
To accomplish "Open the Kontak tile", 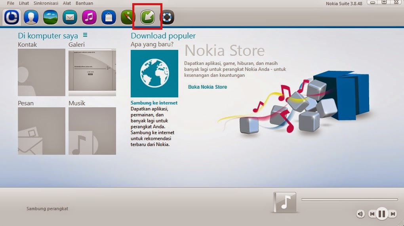I will [42, 72].
